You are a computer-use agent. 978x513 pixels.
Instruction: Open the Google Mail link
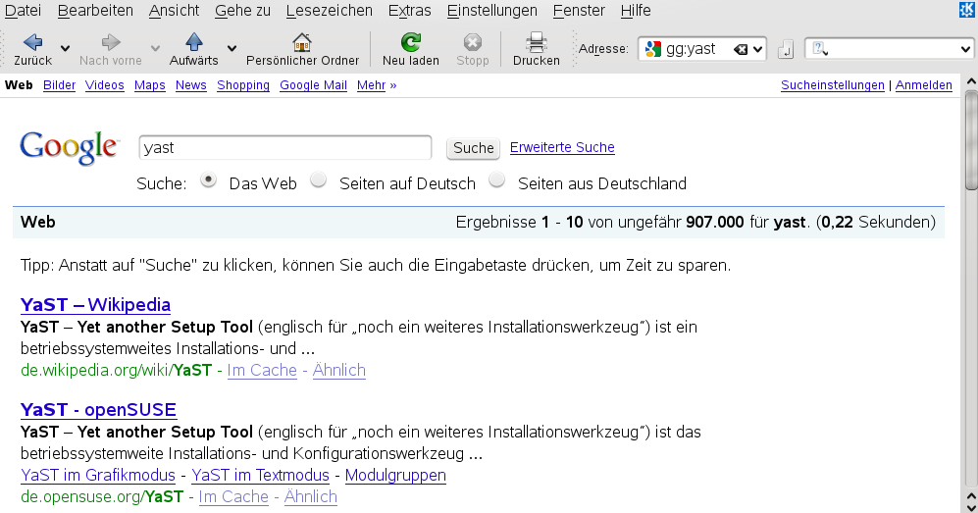pyautogui.click(x=313, y=84)
